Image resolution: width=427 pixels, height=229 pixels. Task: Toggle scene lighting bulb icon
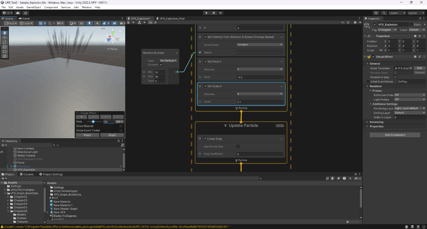click(89, 23)
